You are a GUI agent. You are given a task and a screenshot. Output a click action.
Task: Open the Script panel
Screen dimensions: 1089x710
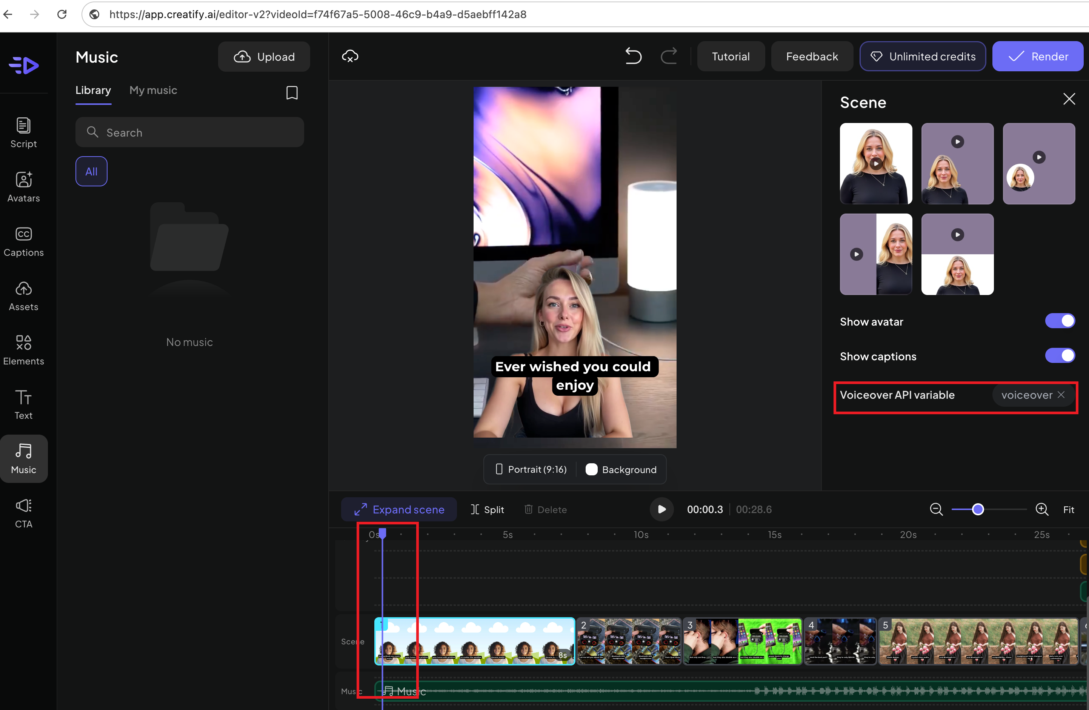click(x=23, y=133)
